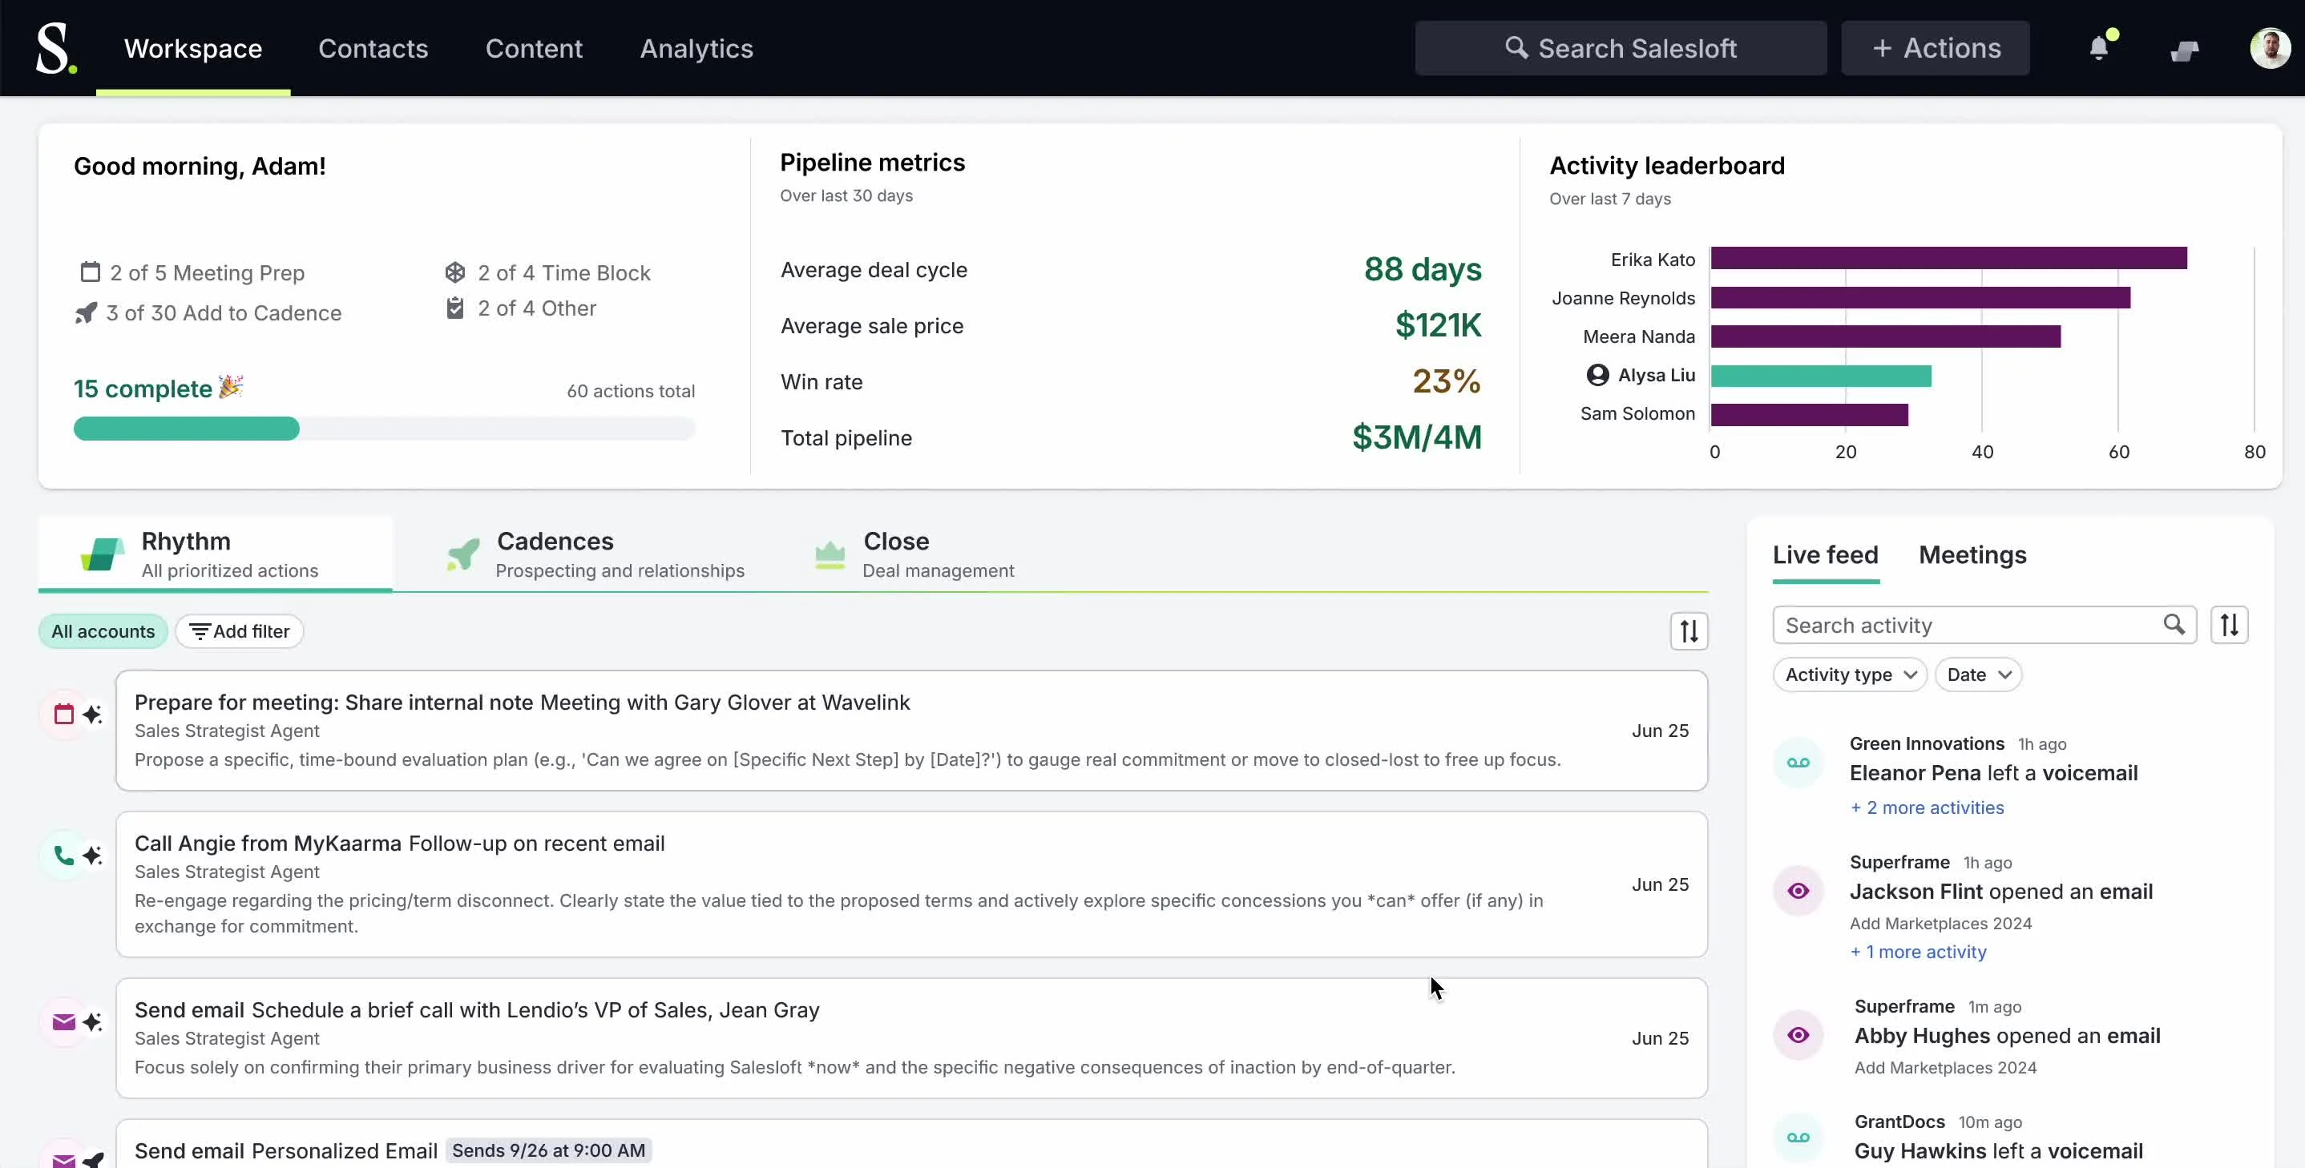Viewport: 2305px width, 1168px height.
Task: Open the Meetings tab
Action: click(x=1972, y=554)
